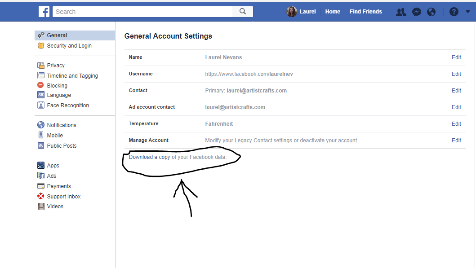Expand the account dropdown arrow

[x=468, y=12]
